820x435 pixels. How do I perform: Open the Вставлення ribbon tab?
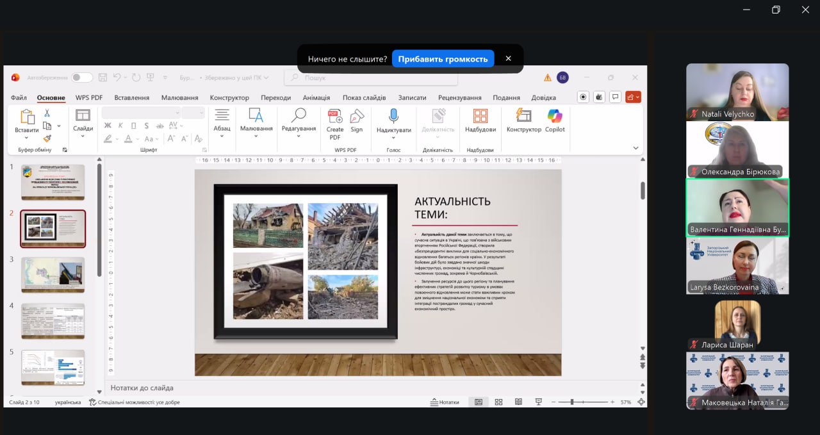point(131,97)
